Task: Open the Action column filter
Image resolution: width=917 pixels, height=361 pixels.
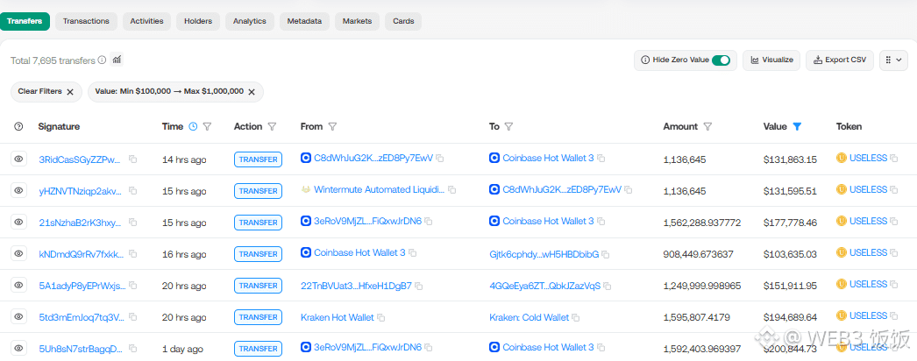Action: (272, 127)
